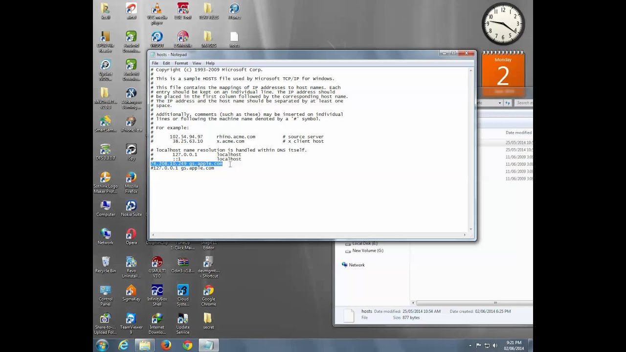Select the Internet Download shortcut icon
Viewport: 626px width, 352px height.
coord(157,324)
